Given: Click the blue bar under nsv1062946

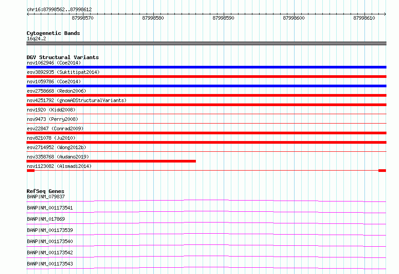Looking at the screenshot, I should (206, 67).
